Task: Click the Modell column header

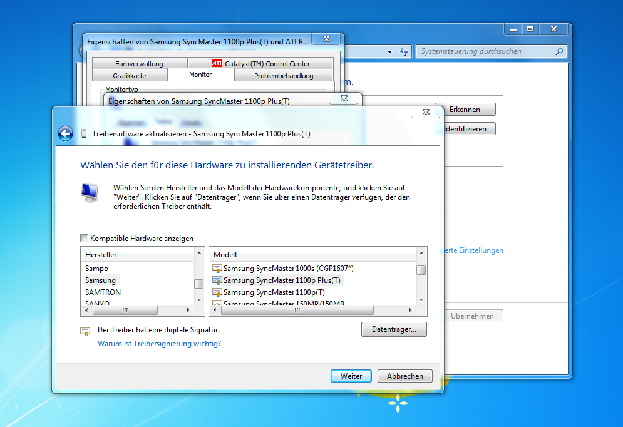Action: pos(312,255)
